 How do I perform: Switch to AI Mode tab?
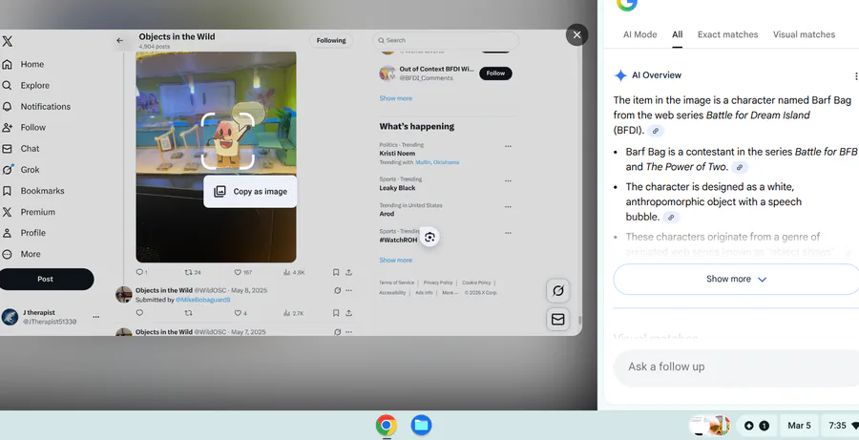[x=639, y=34]
